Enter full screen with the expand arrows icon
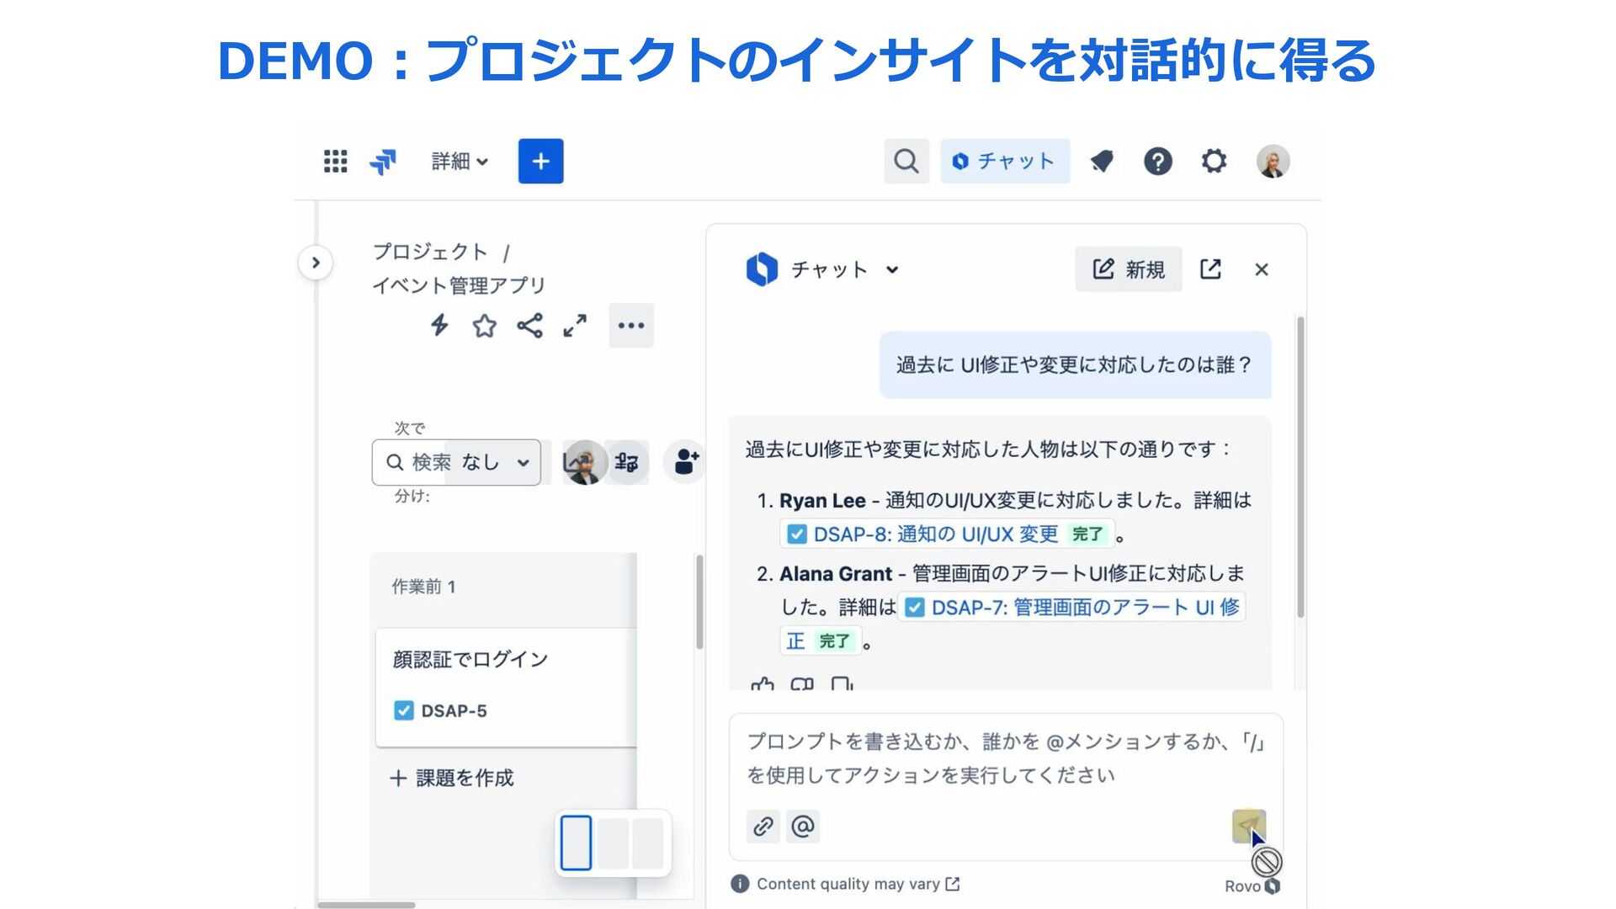The image size is (1616, 909). [575, 326]
